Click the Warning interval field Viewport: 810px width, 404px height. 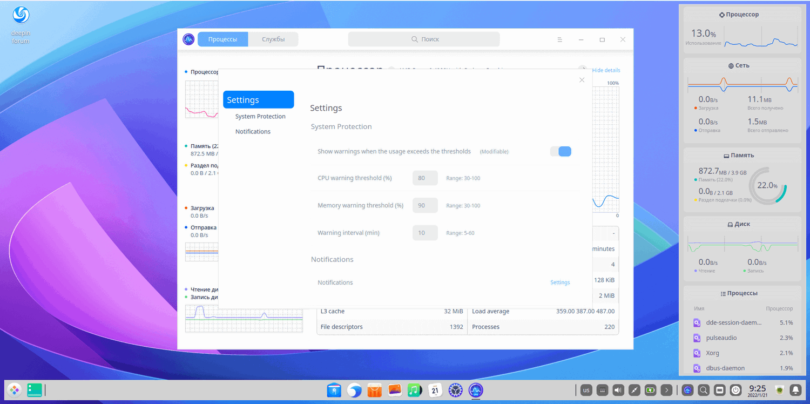[425, 233]
